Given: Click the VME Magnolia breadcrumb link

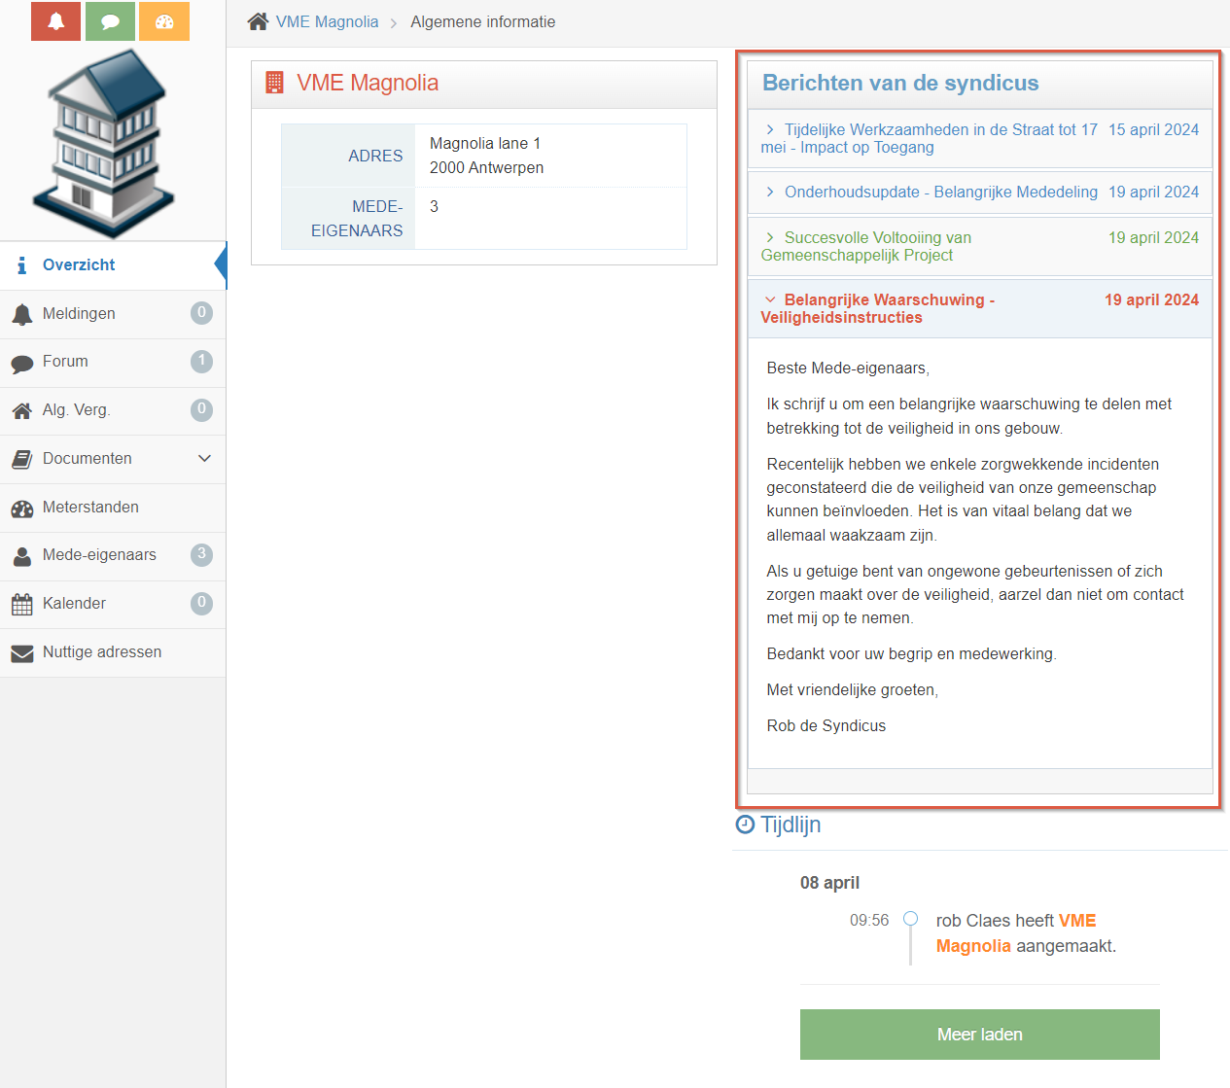Looking at the screenshot, I should 327,21.
